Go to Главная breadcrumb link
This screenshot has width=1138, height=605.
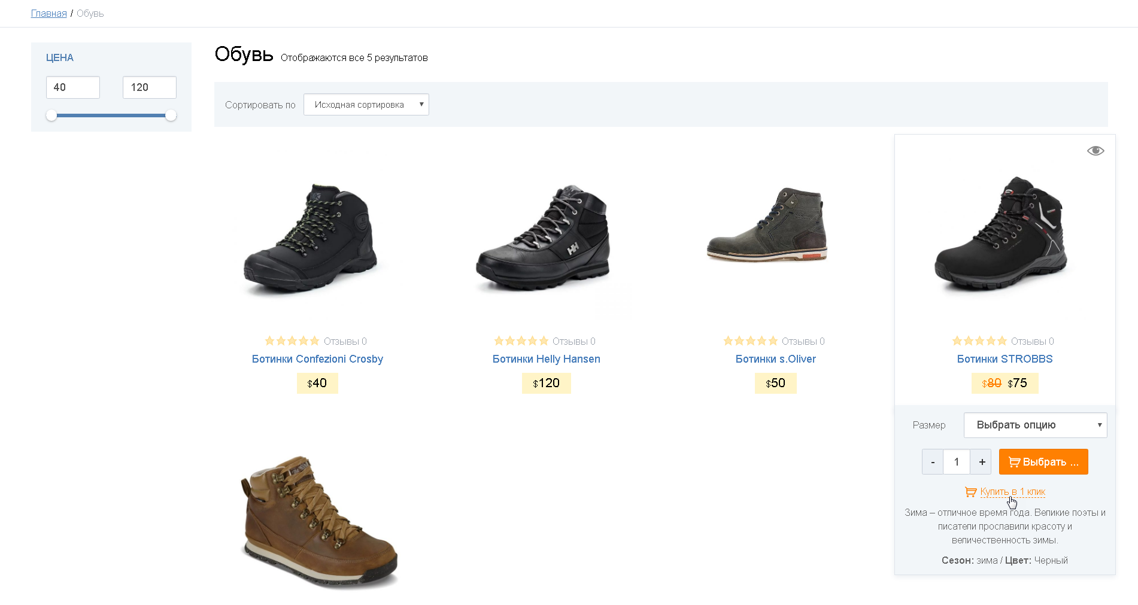tap(49, 13)
